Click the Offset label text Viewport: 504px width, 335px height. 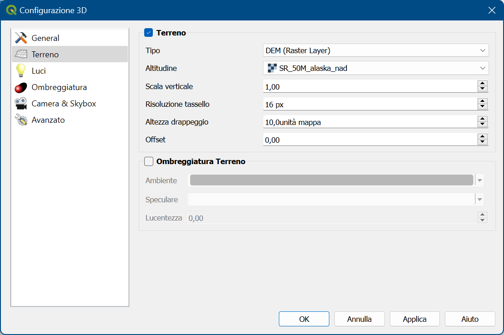pyautogui.click(x=155, y=140)
